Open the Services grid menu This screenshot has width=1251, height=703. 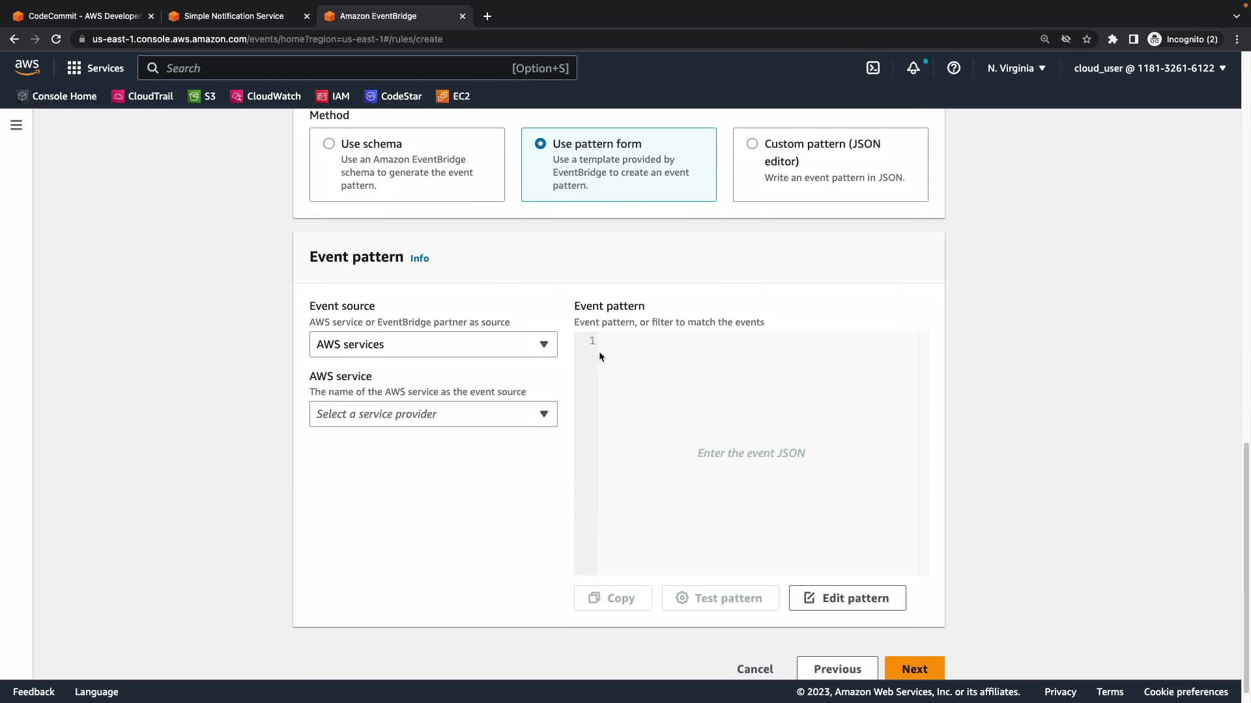[x=95, y=68]
